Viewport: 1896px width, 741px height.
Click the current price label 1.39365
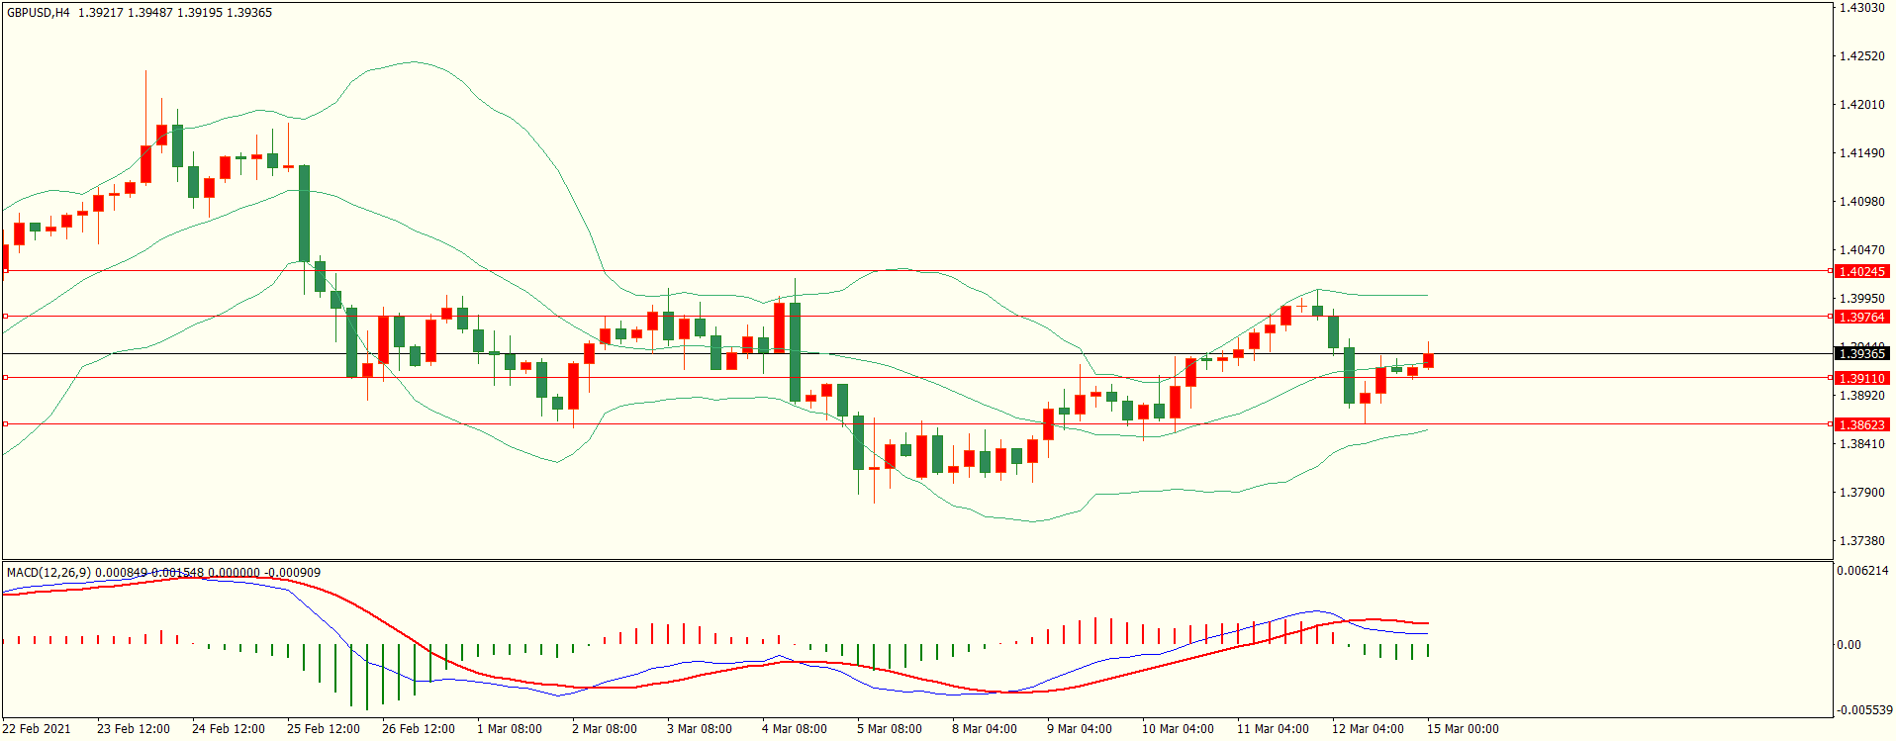click(1862, 353)
